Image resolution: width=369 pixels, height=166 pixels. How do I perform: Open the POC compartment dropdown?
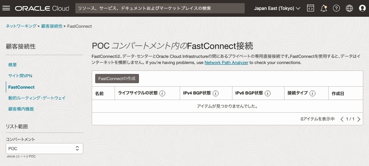point(44,149)
